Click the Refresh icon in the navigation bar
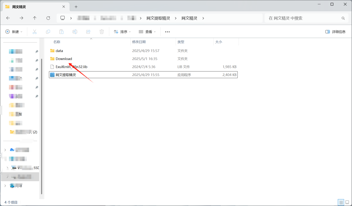The image size is (352, 206). (x=49, y=18)
